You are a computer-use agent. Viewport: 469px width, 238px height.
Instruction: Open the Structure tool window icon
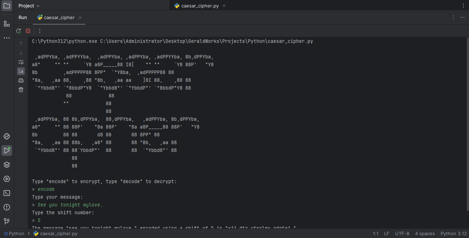click(x=7, y=24)
